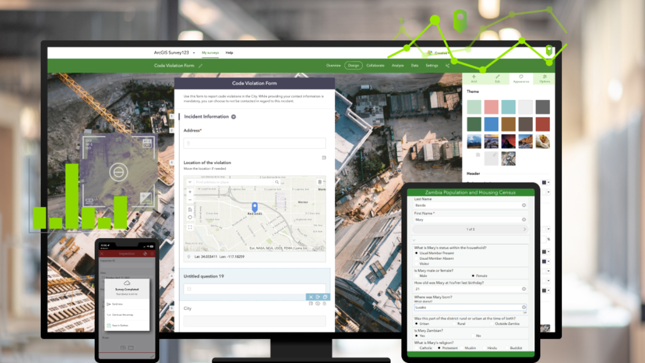Open the Edit panel tab
Viewport: 645px width, 363px height.
497,79
